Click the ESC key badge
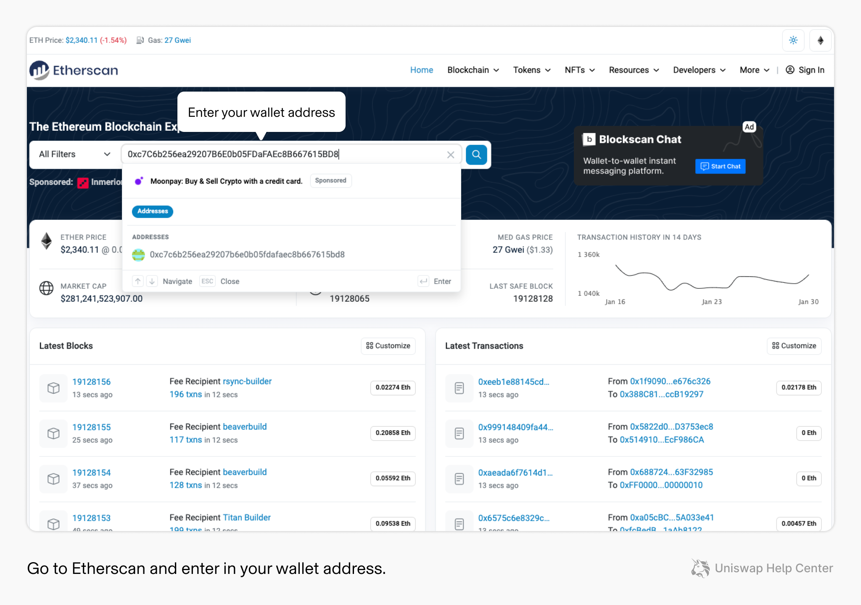Viewport: 861px width, 605px height. pos(207,281)
